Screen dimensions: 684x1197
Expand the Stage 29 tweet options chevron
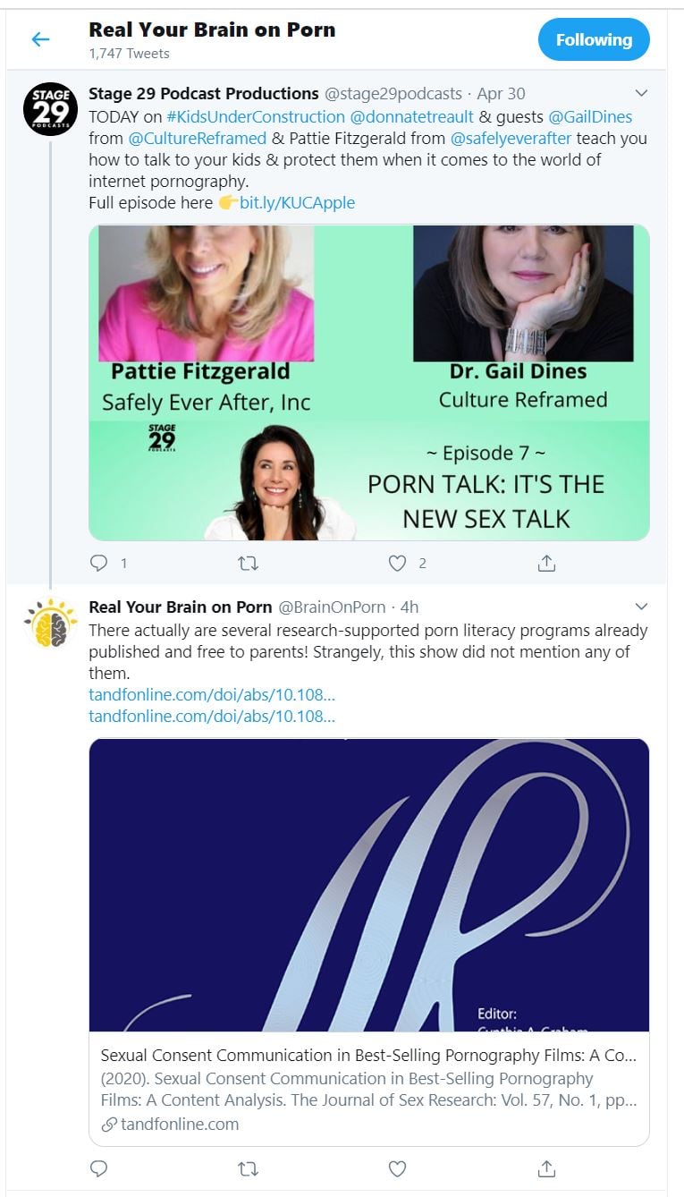641,93
